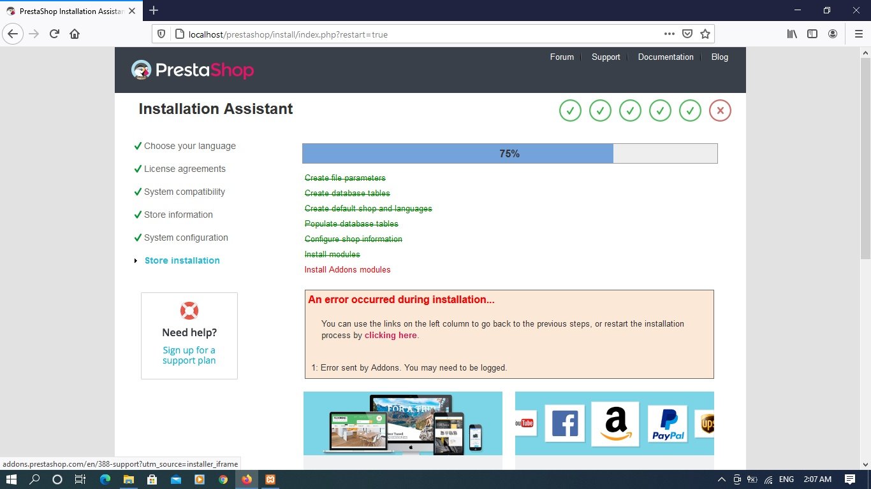Bookmark this page with the star
The width and height of the screenshot is (871, 489).
705,34
